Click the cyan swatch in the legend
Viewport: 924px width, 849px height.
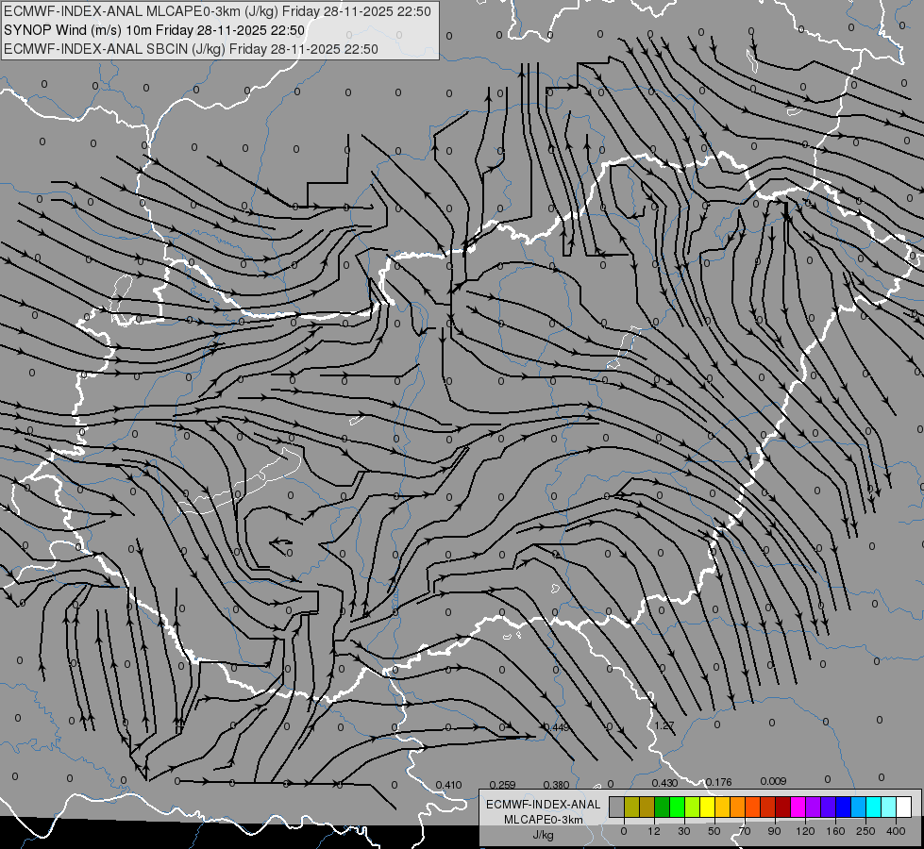(x=874, y=807)
